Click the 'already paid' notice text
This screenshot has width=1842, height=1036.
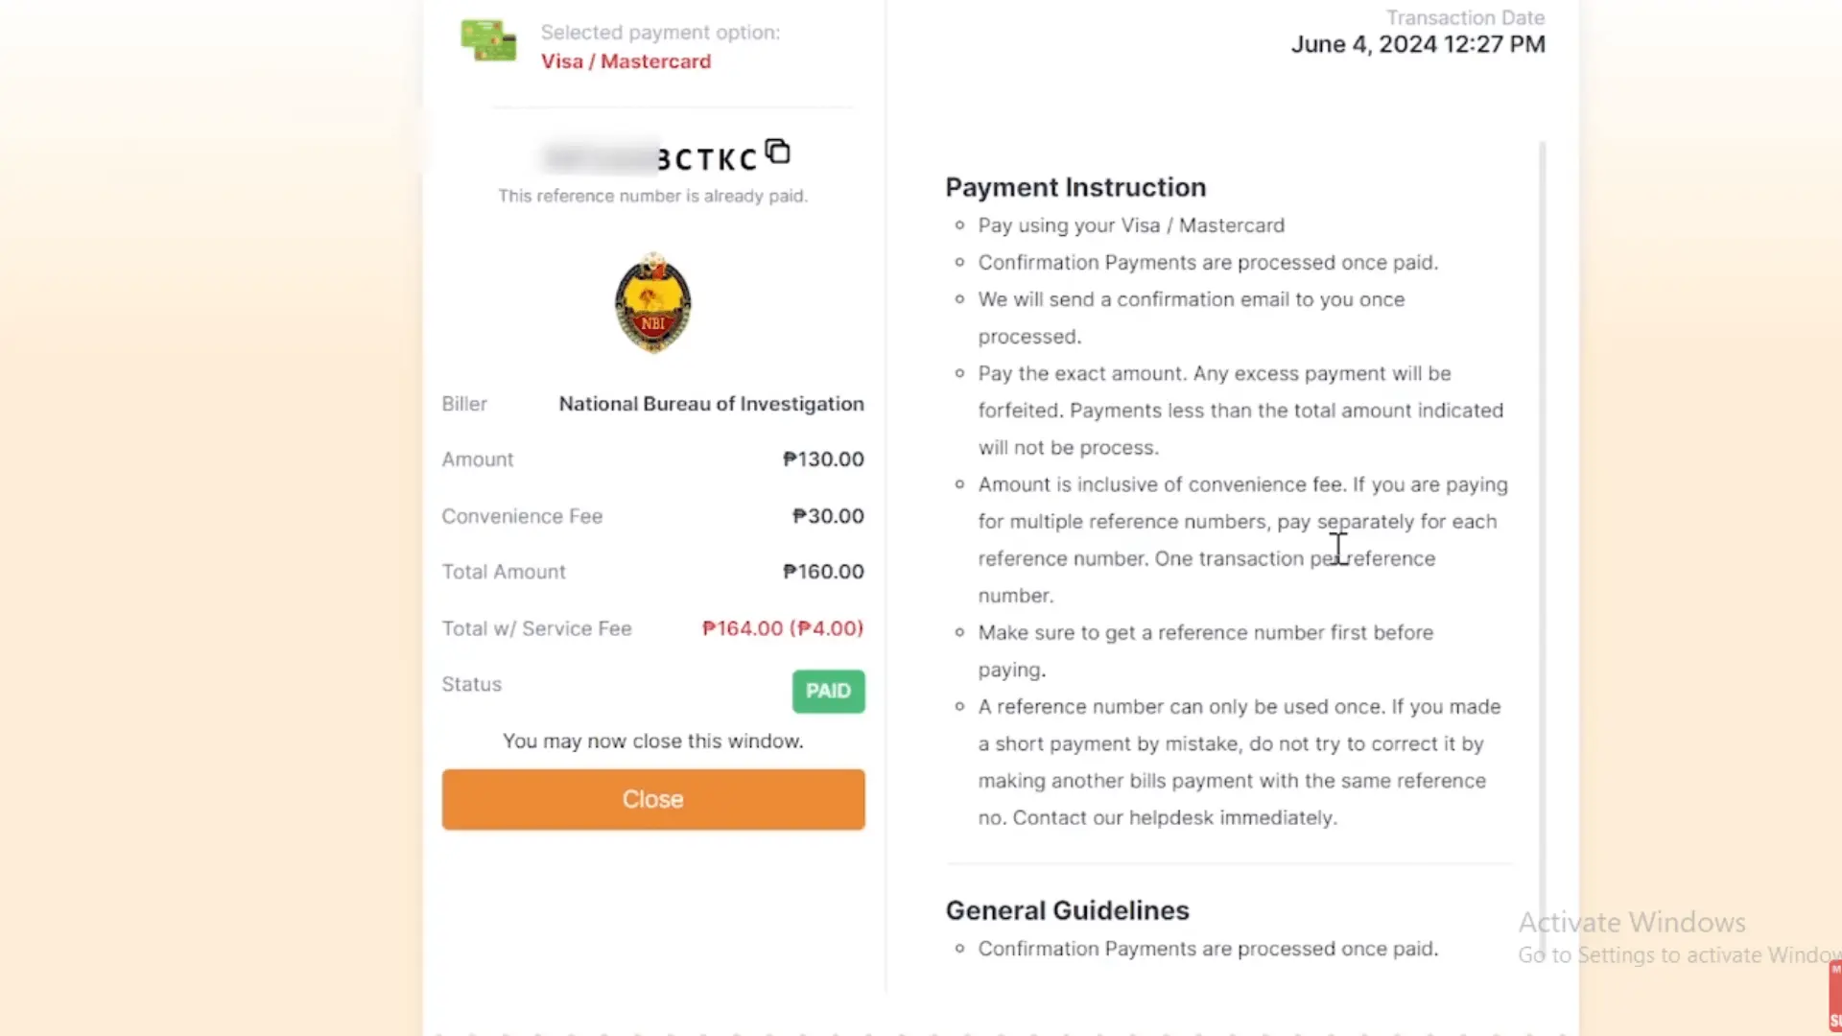click(x=652, y=196)
